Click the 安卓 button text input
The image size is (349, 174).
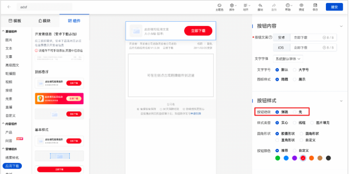(x=313, y=38)
